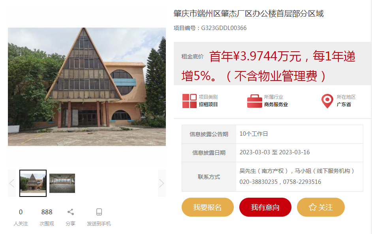Click the 888 次围观 view counter

pyautogui.click(x=47, y=217)
